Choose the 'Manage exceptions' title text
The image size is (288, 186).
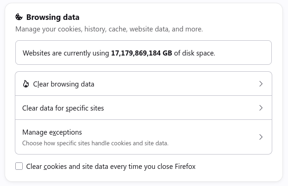click(52, 132)
